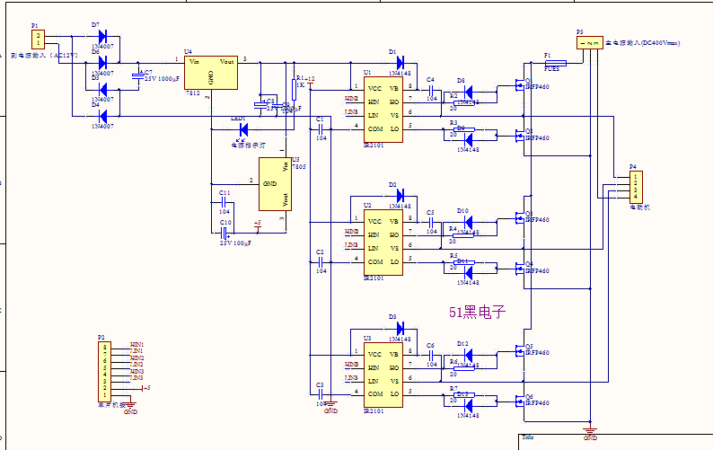
Task: Select MOSFET Q1 IRFP460 symbol
Action: (521, 85)
